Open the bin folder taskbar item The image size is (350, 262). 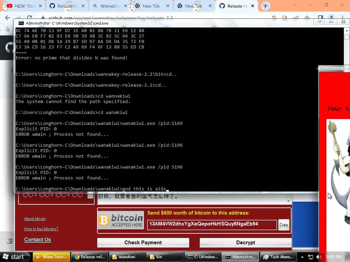(x=165, y=257)
